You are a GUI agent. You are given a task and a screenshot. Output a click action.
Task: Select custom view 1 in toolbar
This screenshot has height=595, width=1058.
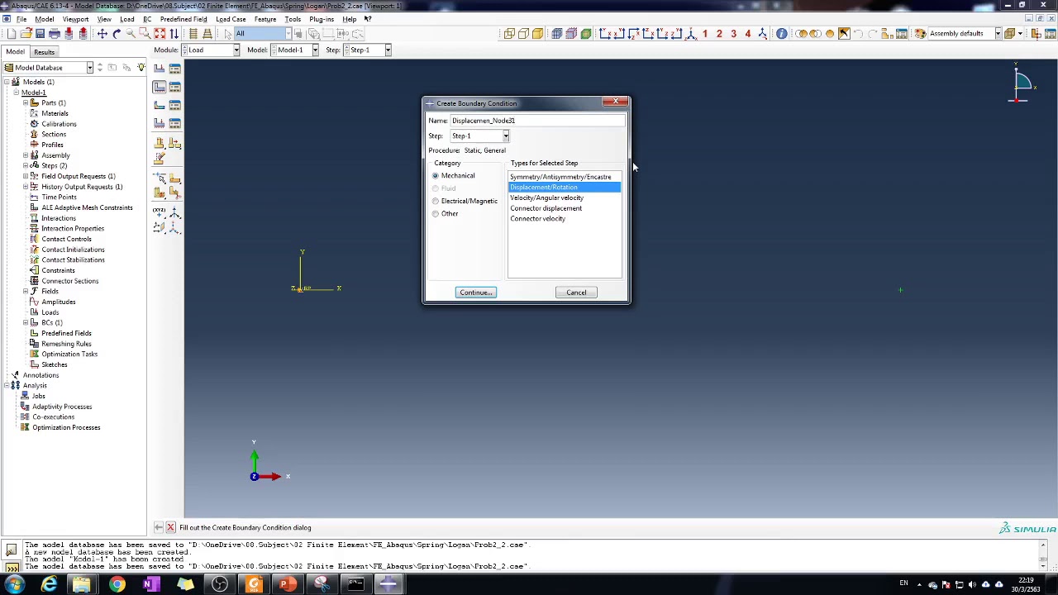tap(705, 34)
